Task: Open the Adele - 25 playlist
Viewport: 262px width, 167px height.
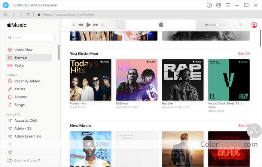Action: point(23,128)
